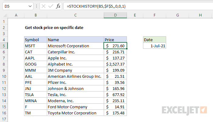Image resolution: width=213 pixels, height=122 pixels.
Task: Select row 1 header
Action: click(4, 21)
